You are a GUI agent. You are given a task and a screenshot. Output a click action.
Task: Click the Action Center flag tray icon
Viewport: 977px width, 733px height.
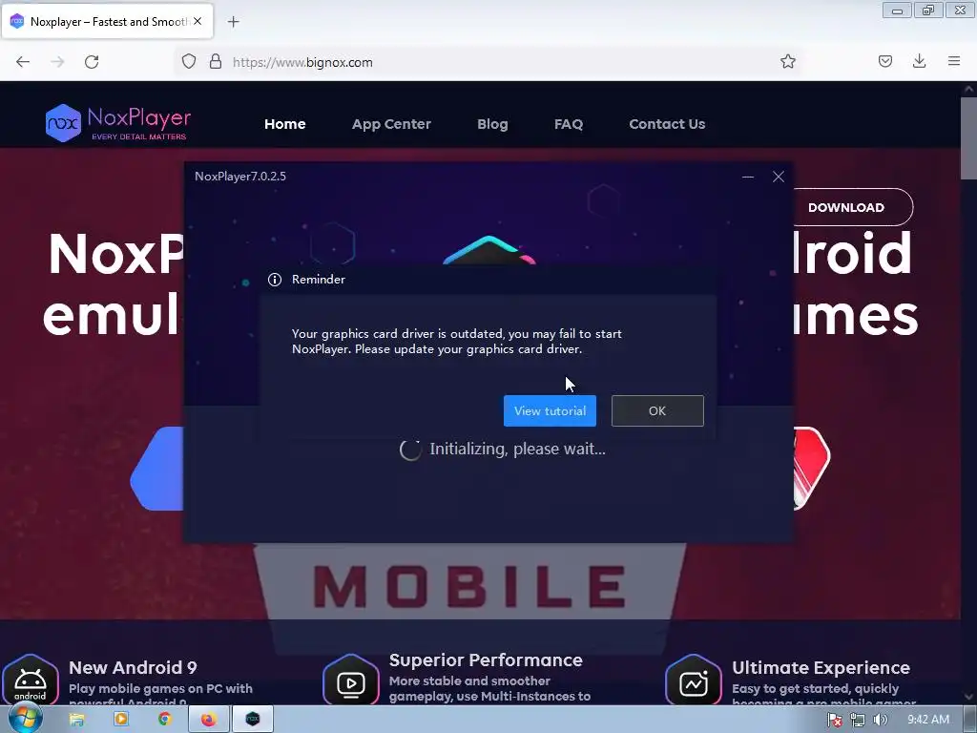834,720
